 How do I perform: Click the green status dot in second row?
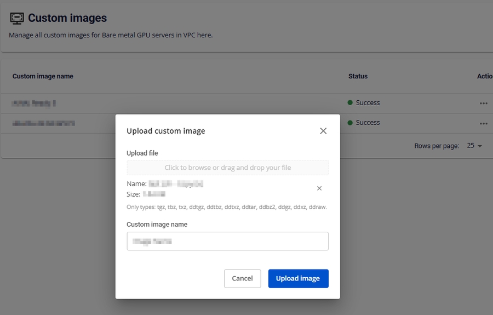pos(351,123)
